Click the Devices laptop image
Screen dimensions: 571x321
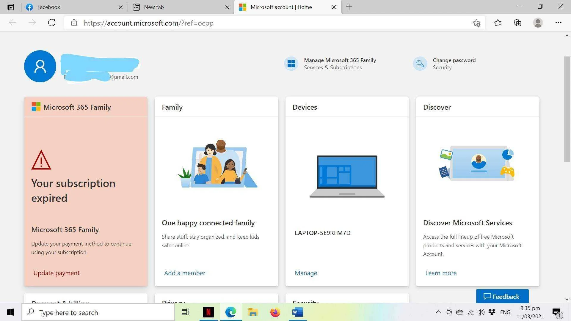(347, 176)
